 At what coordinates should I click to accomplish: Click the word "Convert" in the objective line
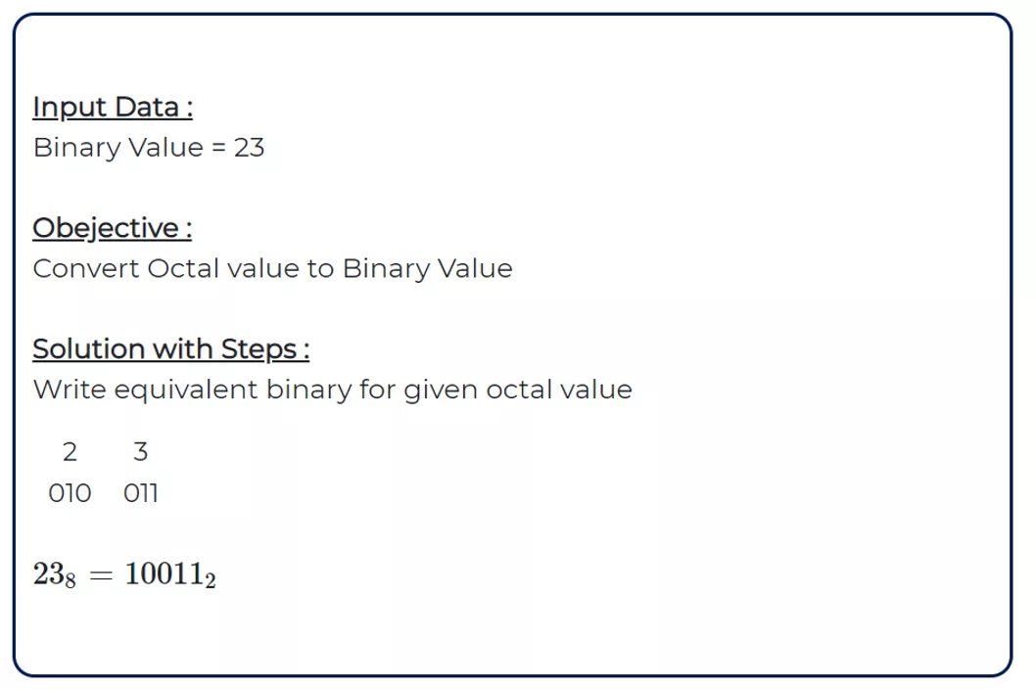86,268
